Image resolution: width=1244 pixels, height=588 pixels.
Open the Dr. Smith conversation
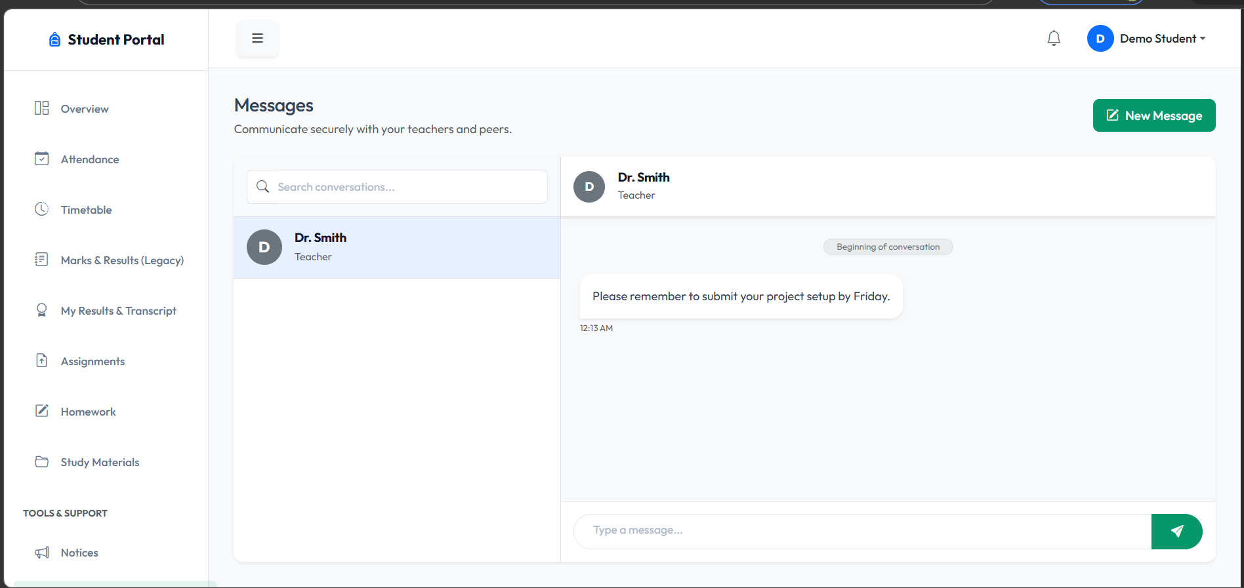[396, 247]
